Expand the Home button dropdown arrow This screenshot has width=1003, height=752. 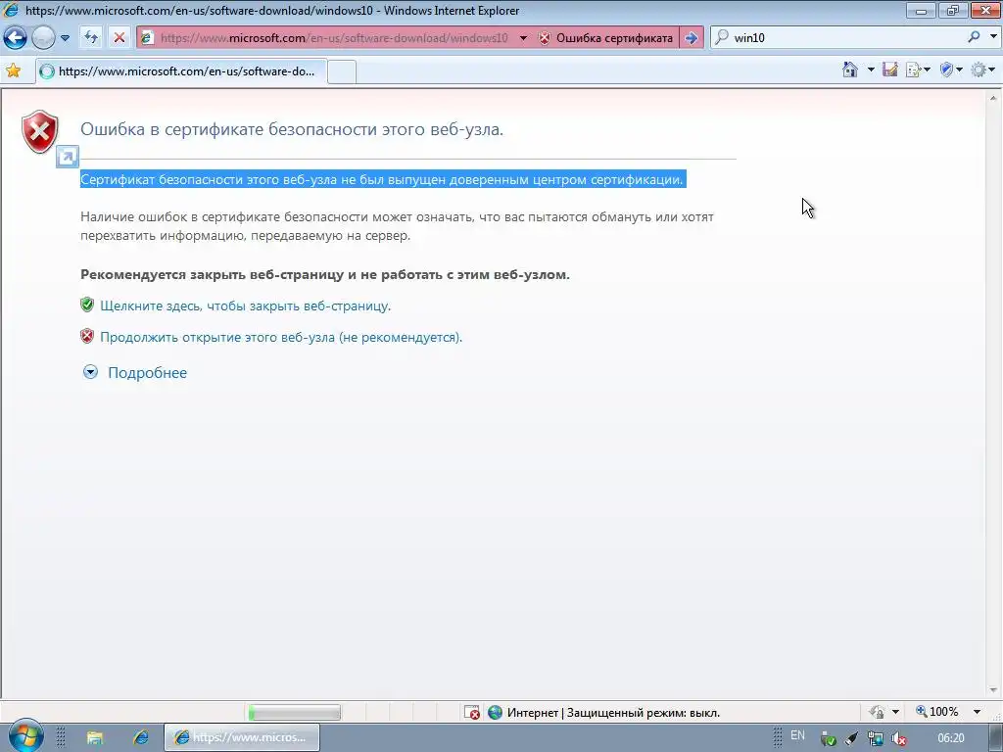coord(871,70)
